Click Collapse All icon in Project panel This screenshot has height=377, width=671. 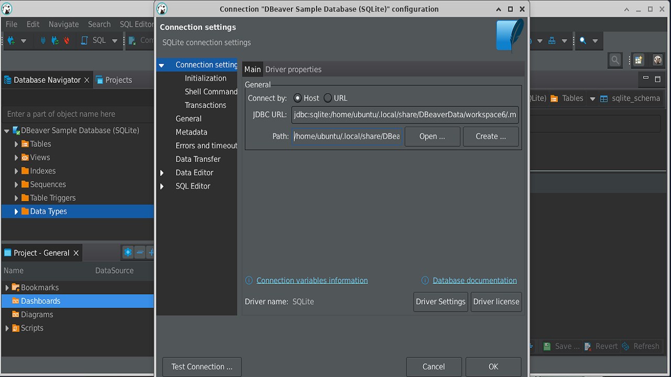[x=140, y=252]
